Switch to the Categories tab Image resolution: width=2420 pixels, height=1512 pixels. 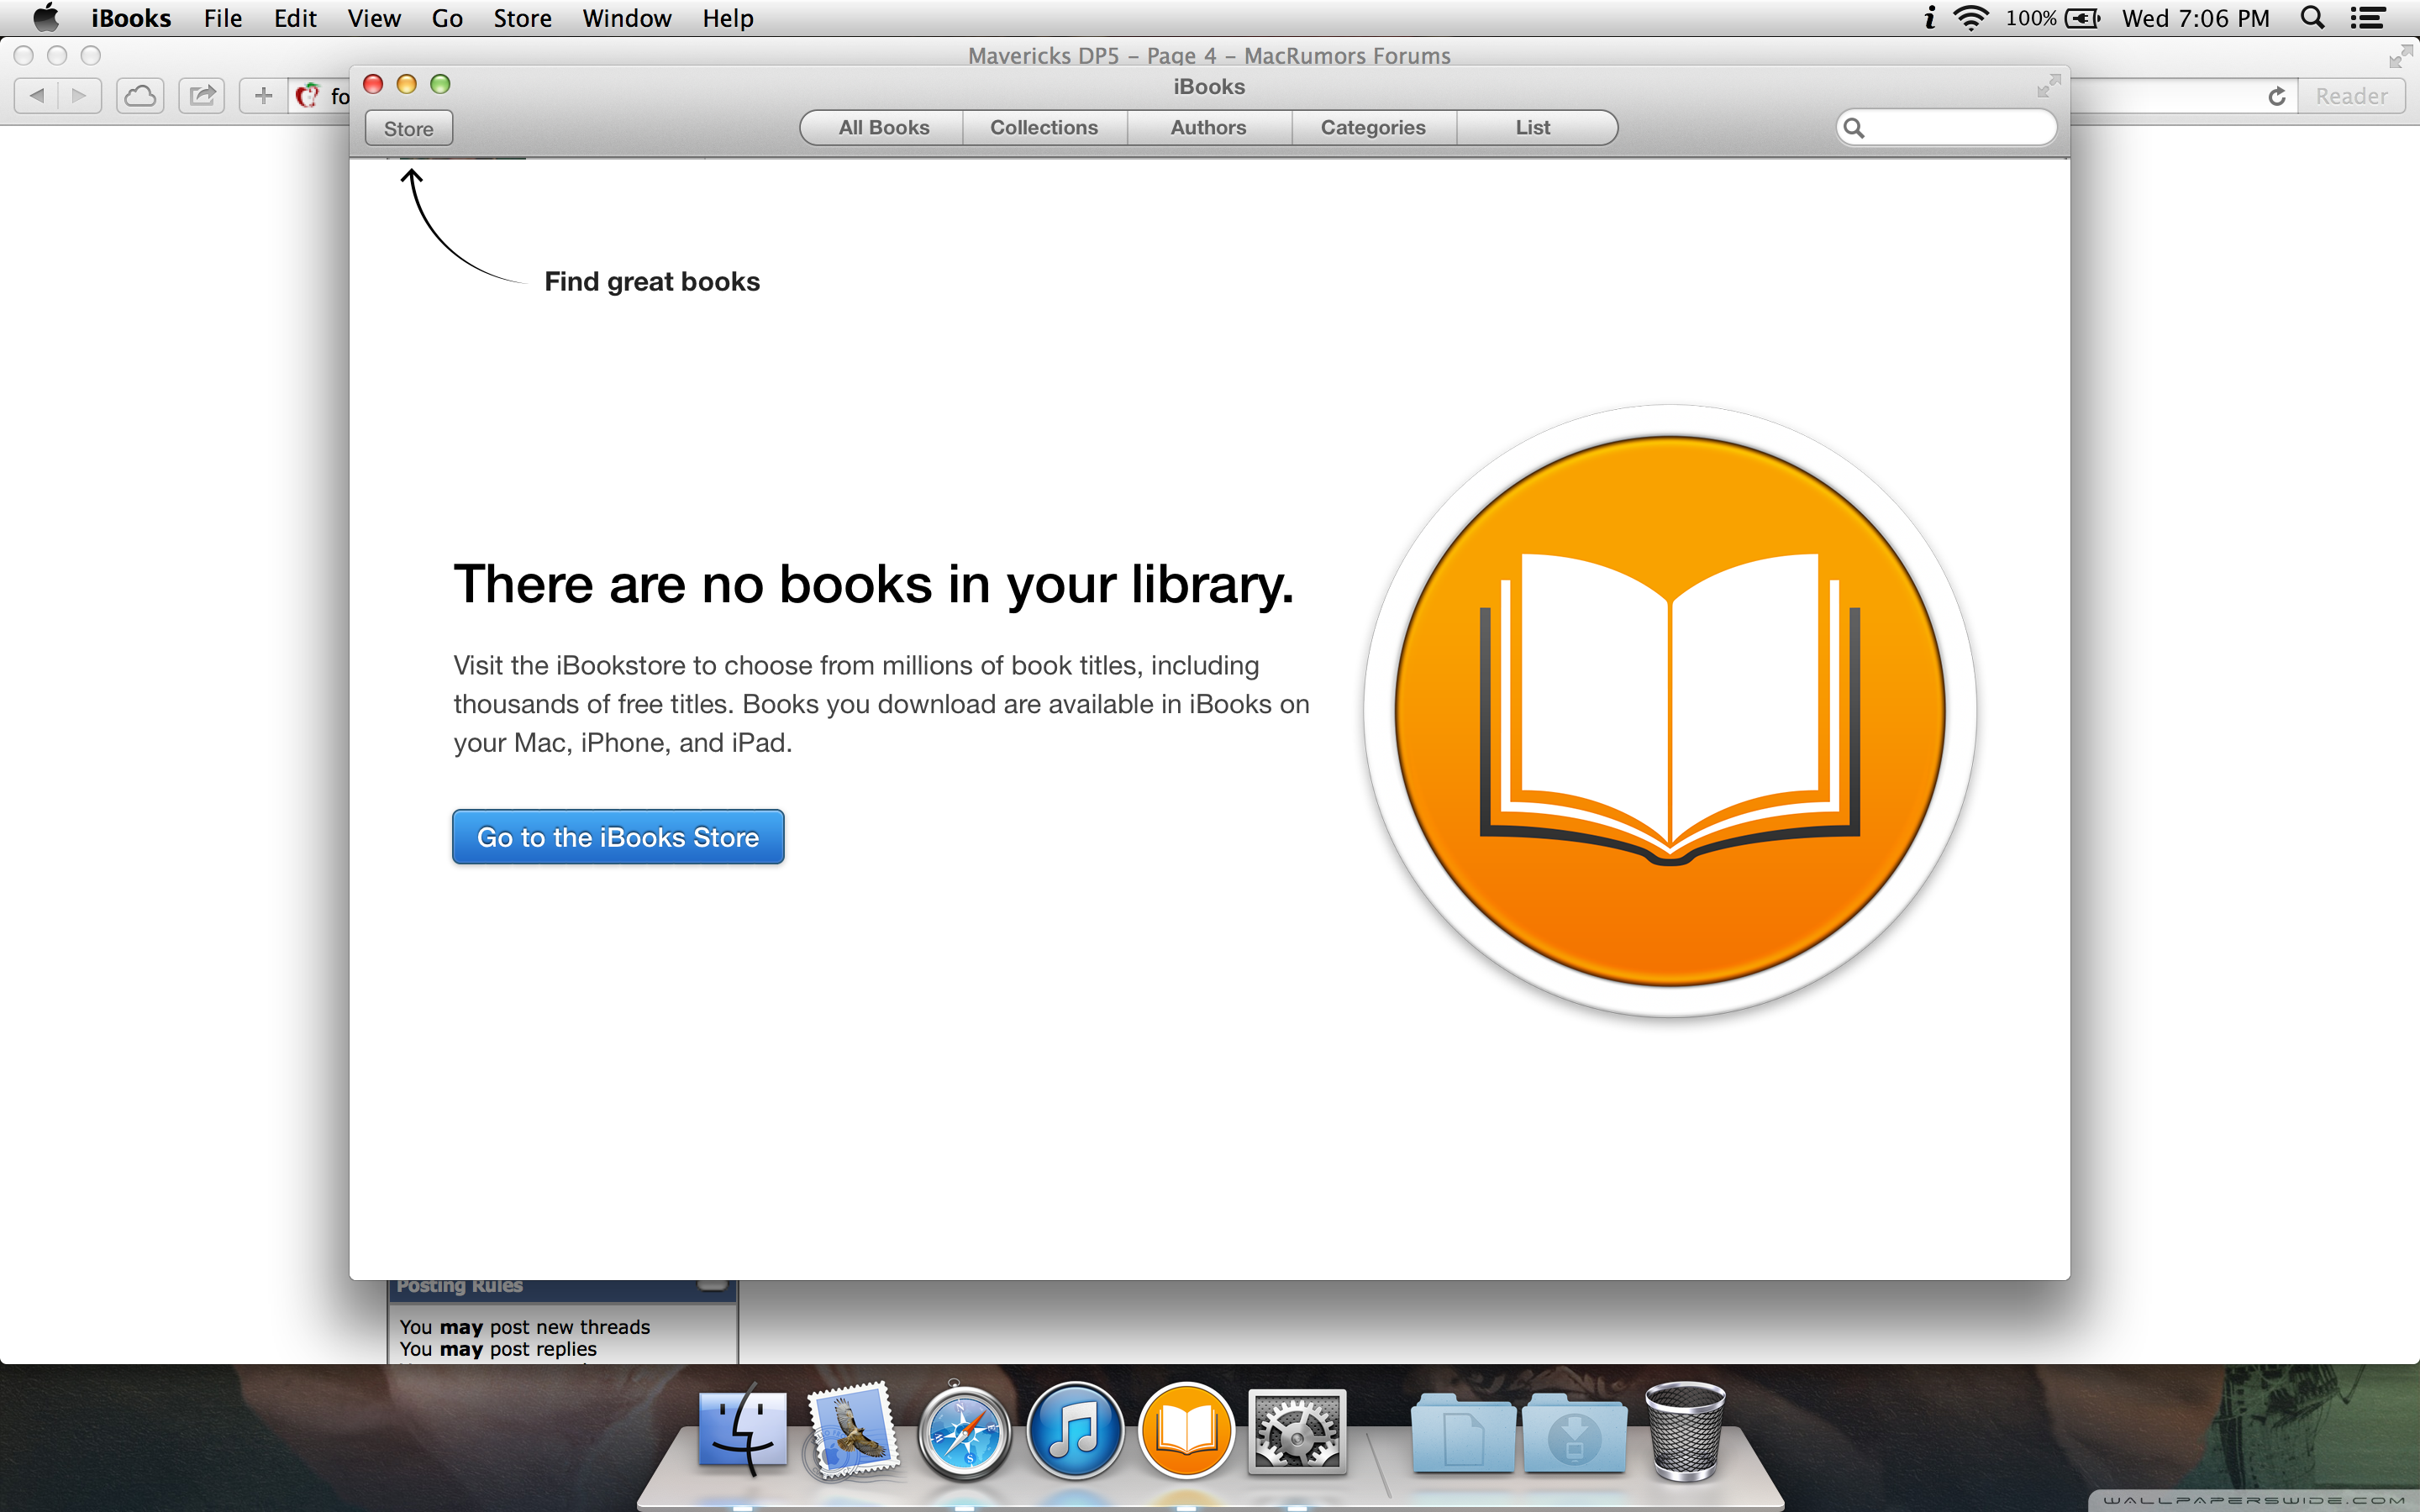(1373, 127)
